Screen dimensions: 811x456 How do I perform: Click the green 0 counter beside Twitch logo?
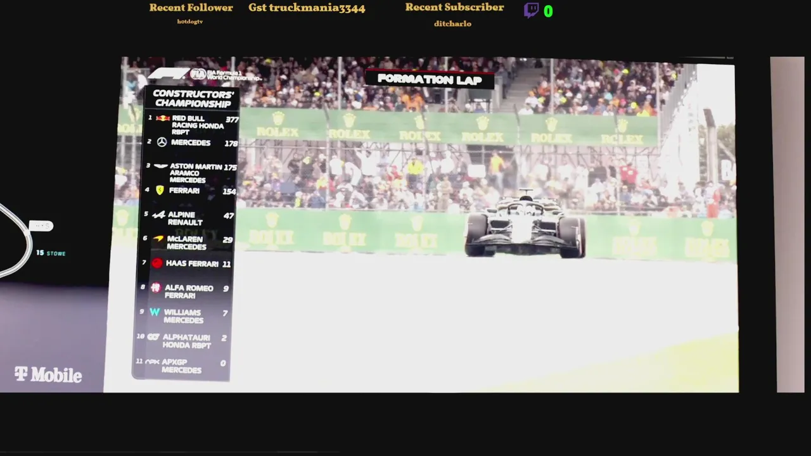[548, 11]
